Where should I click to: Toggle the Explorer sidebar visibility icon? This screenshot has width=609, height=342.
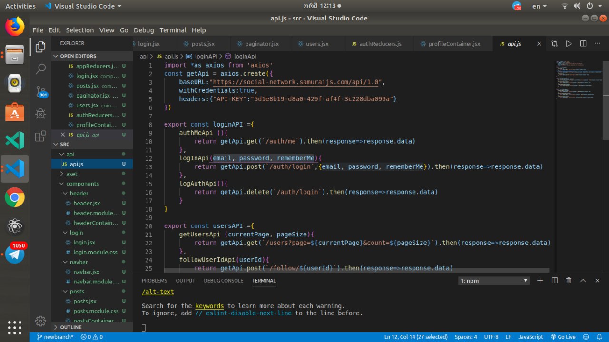tap(41, 47)
